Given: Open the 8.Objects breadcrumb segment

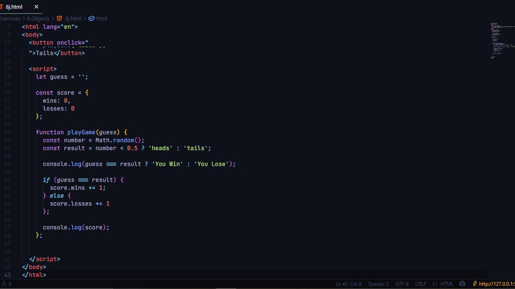Looking at the screenshot, I should pyautogui.click(x=38, y=18).
